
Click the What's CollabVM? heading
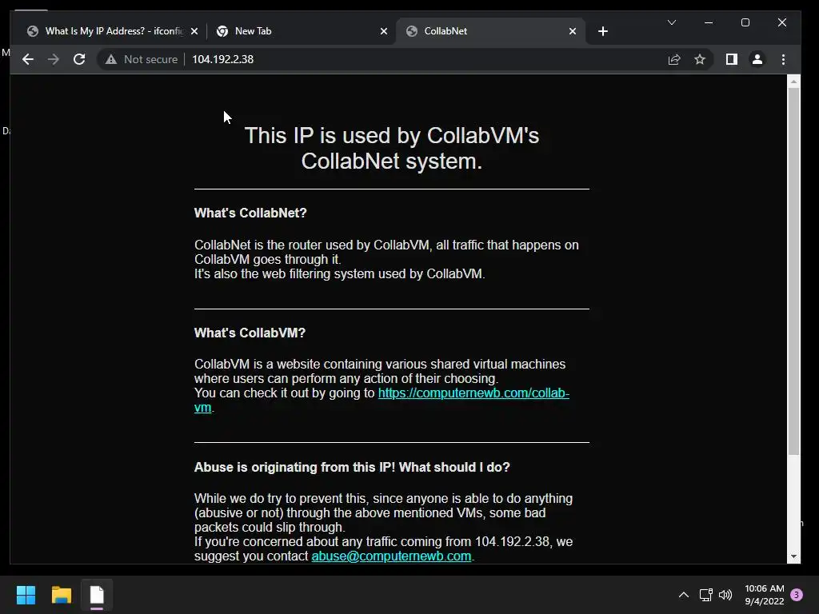(x=250, y=333)
